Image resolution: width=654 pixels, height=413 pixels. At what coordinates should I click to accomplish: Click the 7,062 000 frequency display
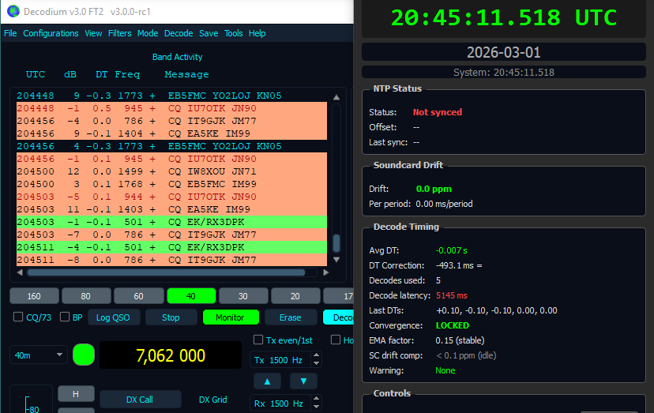click(170, 355)
